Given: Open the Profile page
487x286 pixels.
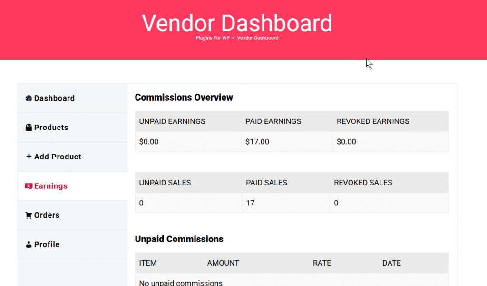Looking at the screenshot, I should (48, 244).
